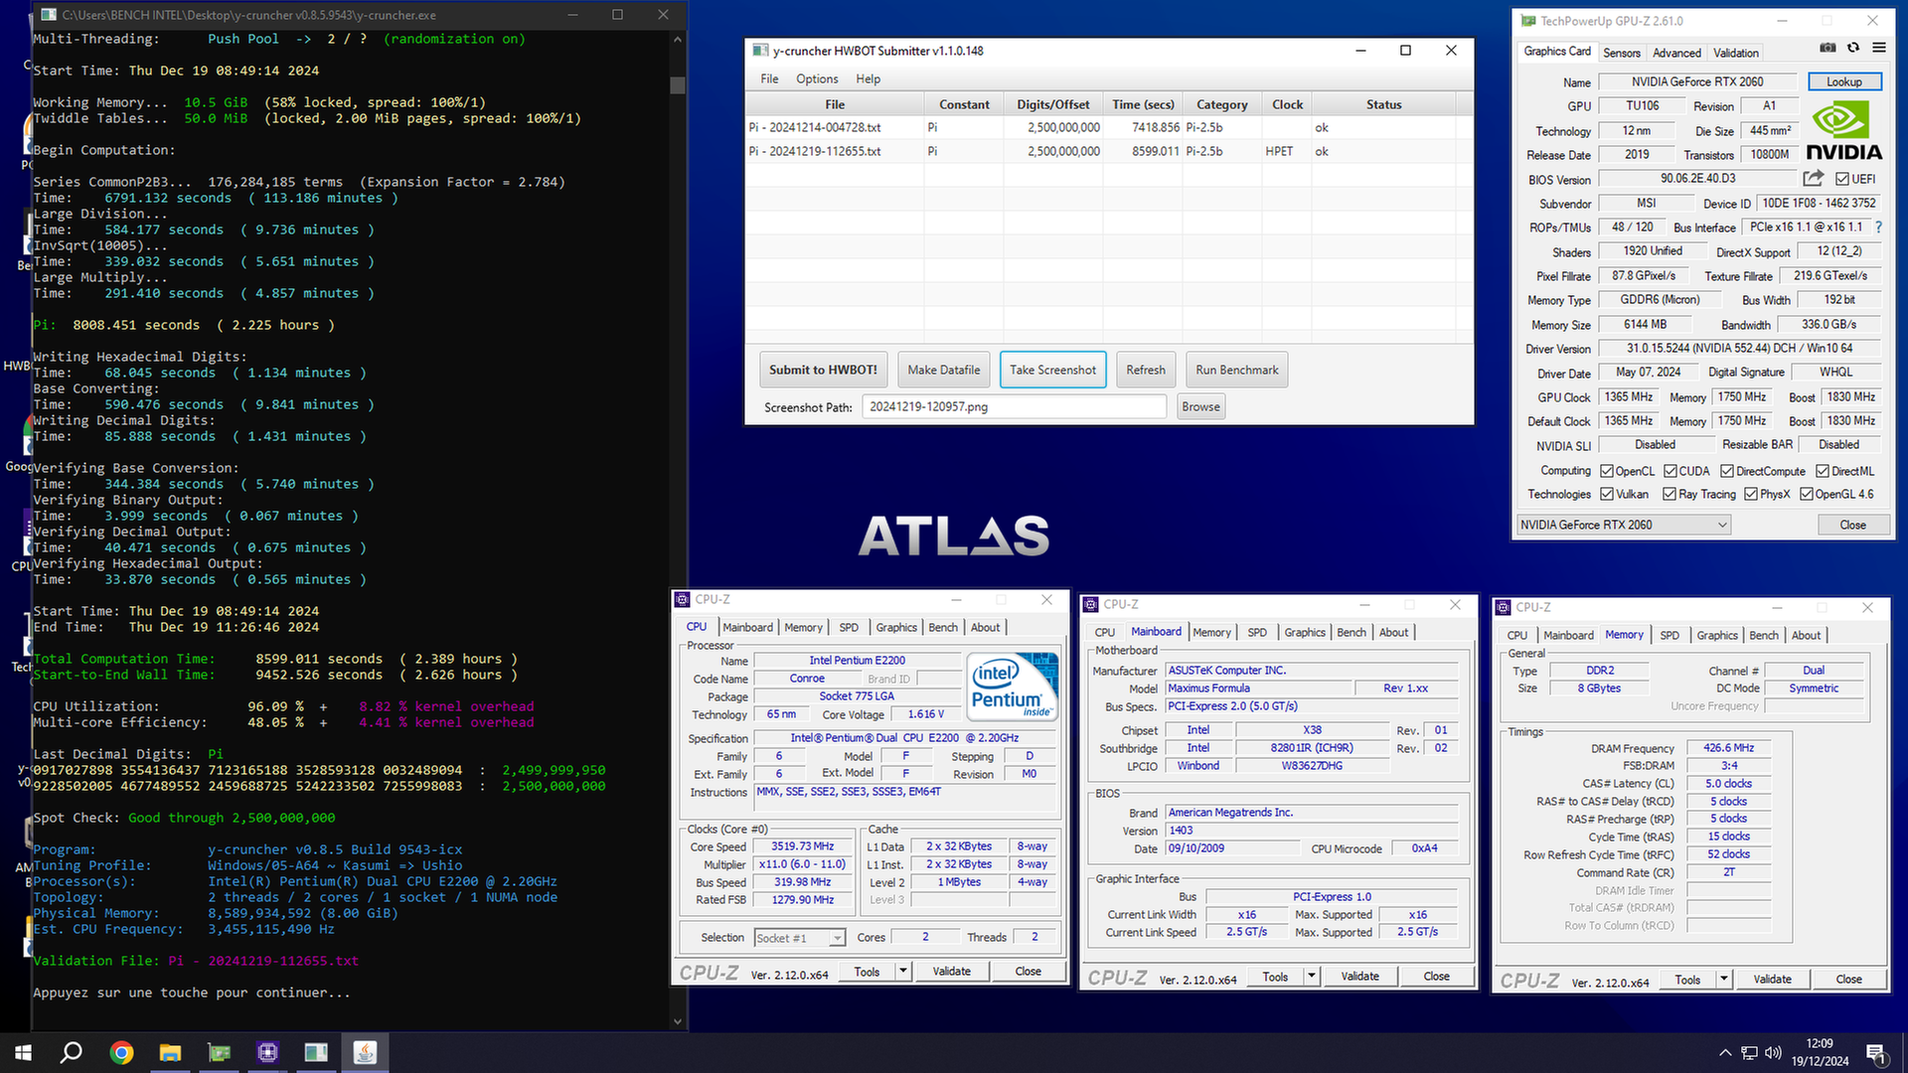The image size is (1908, 1073).
Task: Click the GPU-Z screenshot camera icon
Action: click(x=1828, y=48)
